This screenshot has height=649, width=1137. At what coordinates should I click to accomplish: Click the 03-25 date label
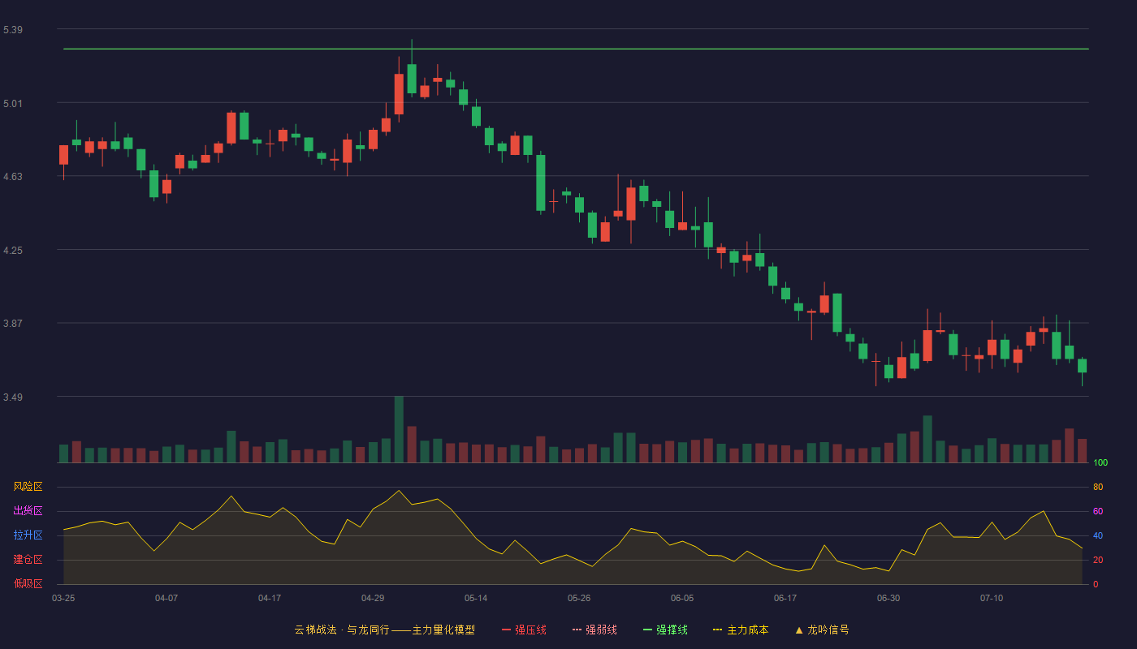pyautogui.click(x=63, y=598)
